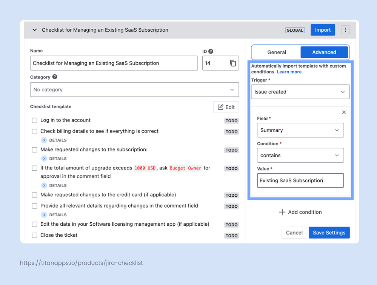Check the Log in to the account item
The image size is (377, 285).
pos(34,120)
